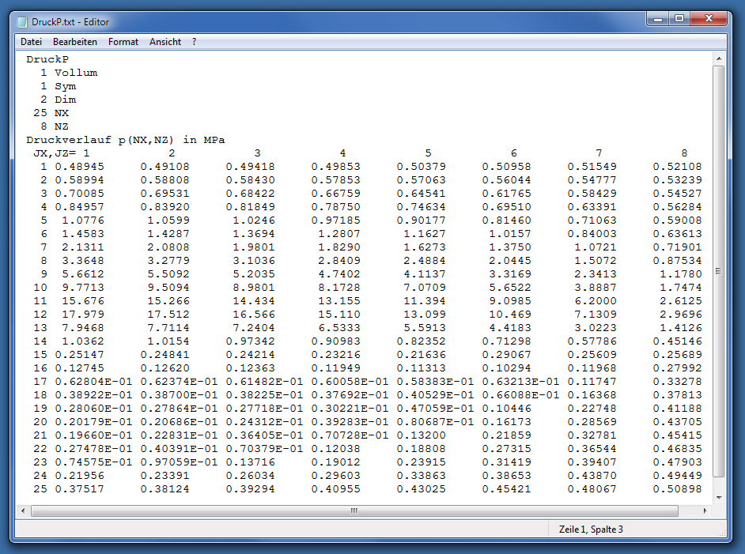The height and width of the screenshot is (554, 745).
Task: Click the '1 Sym' line
Action: [x=59, y=86]
